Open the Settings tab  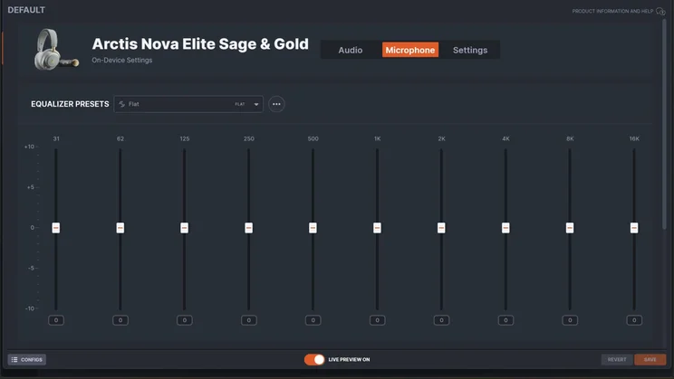click(470, 51)
